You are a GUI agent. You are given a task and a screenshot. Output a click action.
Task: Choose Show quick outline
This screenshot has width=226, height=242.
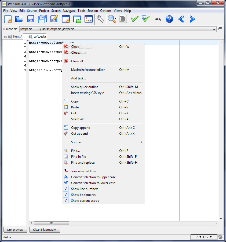(x=103, y=87)
